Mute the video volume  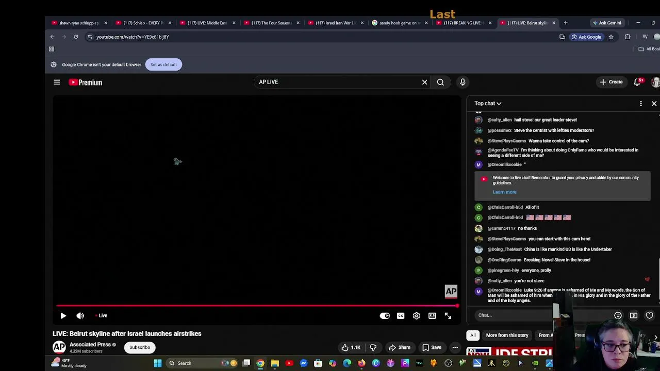point(80,316)
